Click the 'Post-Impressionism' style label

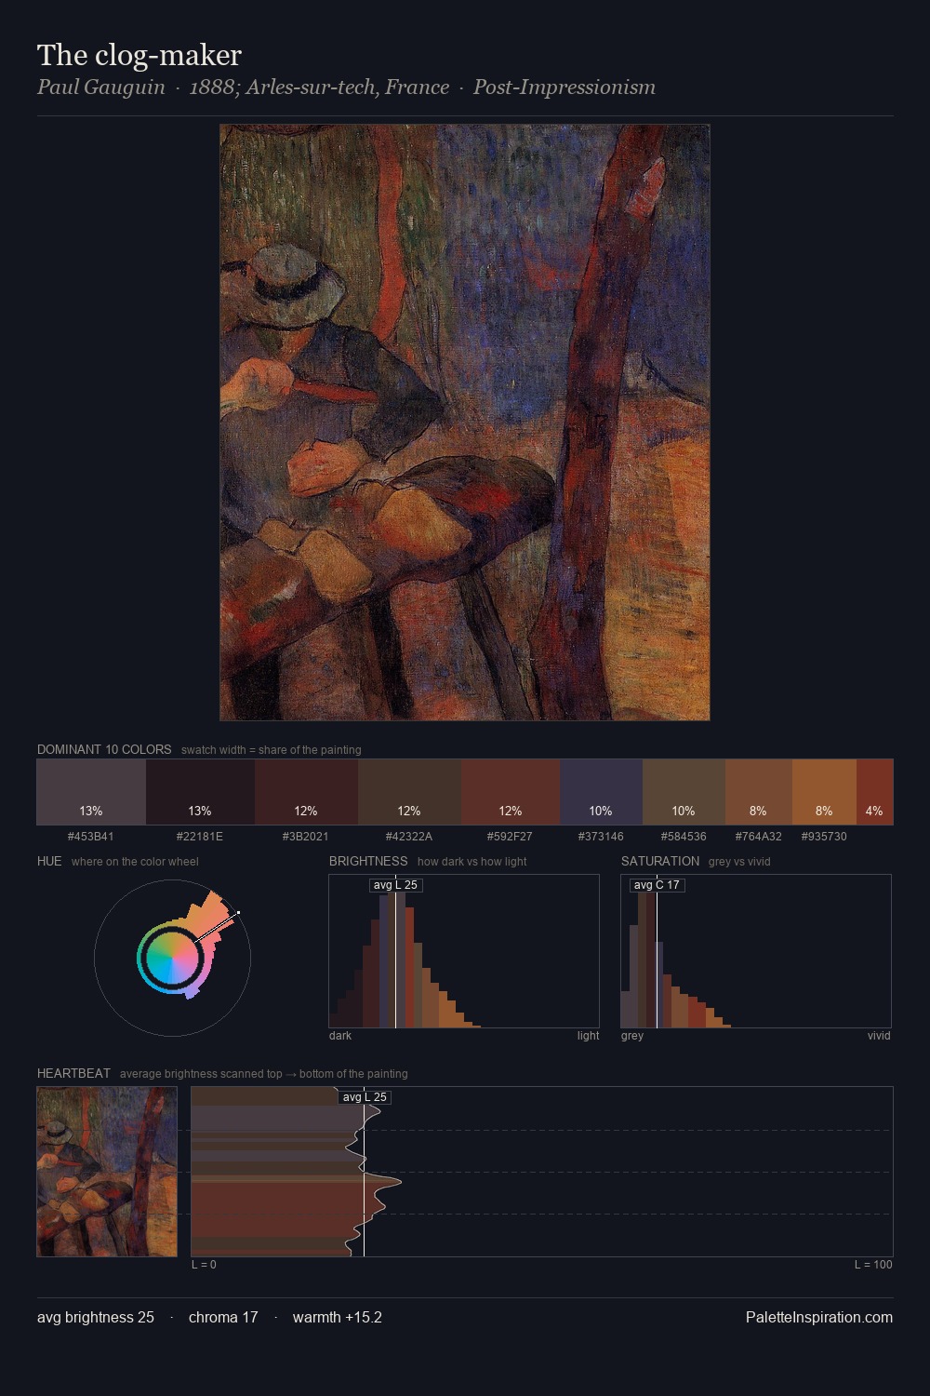pyautogui.click(x=565, y=87)
